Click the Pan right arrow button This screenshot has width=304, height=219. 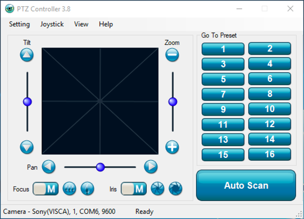click(151, 166)
